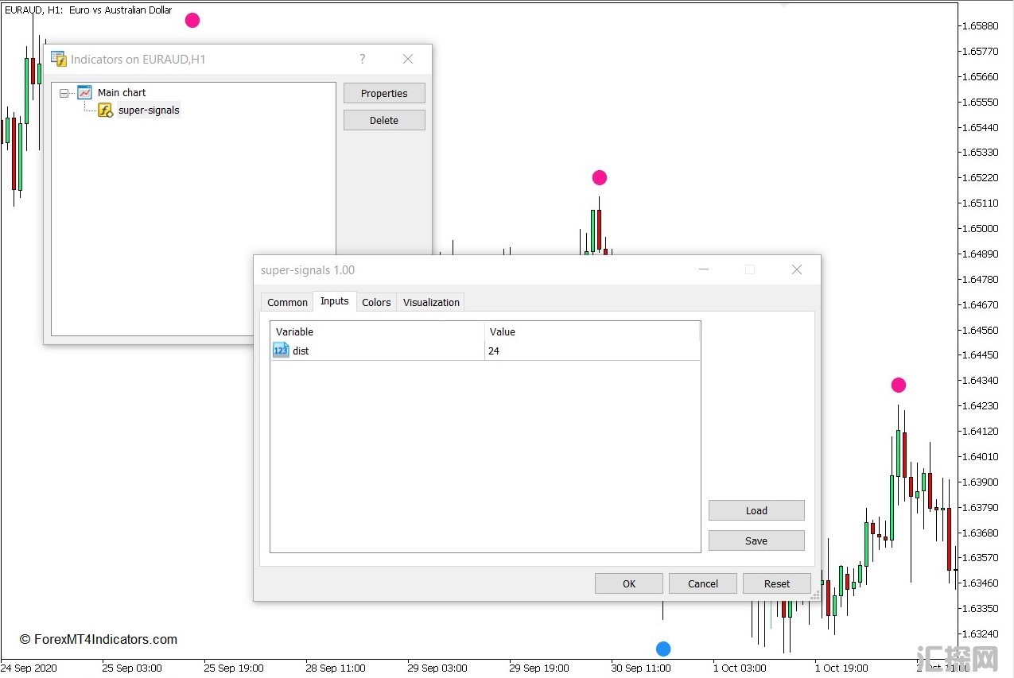Select the super-signals tree entry
The image size is (1014, 678).
[149, 110]
